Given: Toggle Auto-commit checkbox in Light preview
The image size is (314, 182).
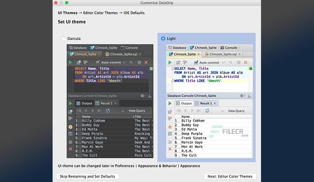Looking at the screenshot, I should click(x=196, y=62).
